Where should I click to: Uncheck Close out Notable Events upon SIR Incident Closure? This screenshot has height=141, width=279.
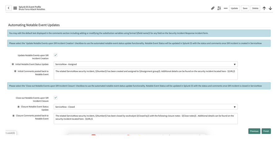[x=55, y=98]
